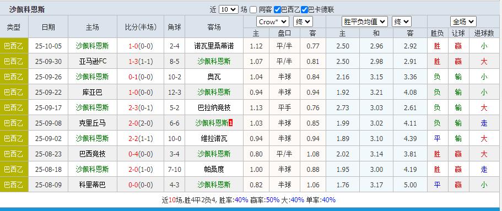Click the date 25-09-22
This screenshot has height=211, width=502.
pos(48,92)
